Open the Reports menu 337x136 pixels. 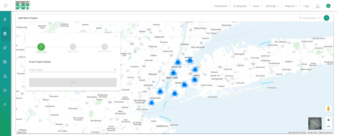coord(291,6)
